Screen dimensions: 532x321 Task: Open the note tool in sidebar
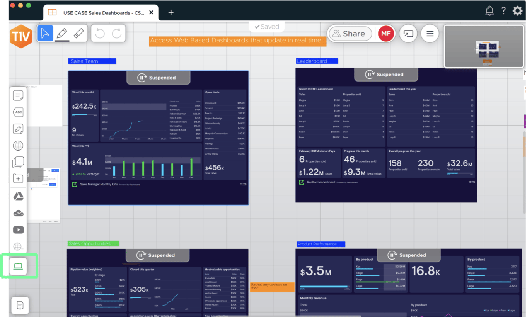[x=18, y=95]
